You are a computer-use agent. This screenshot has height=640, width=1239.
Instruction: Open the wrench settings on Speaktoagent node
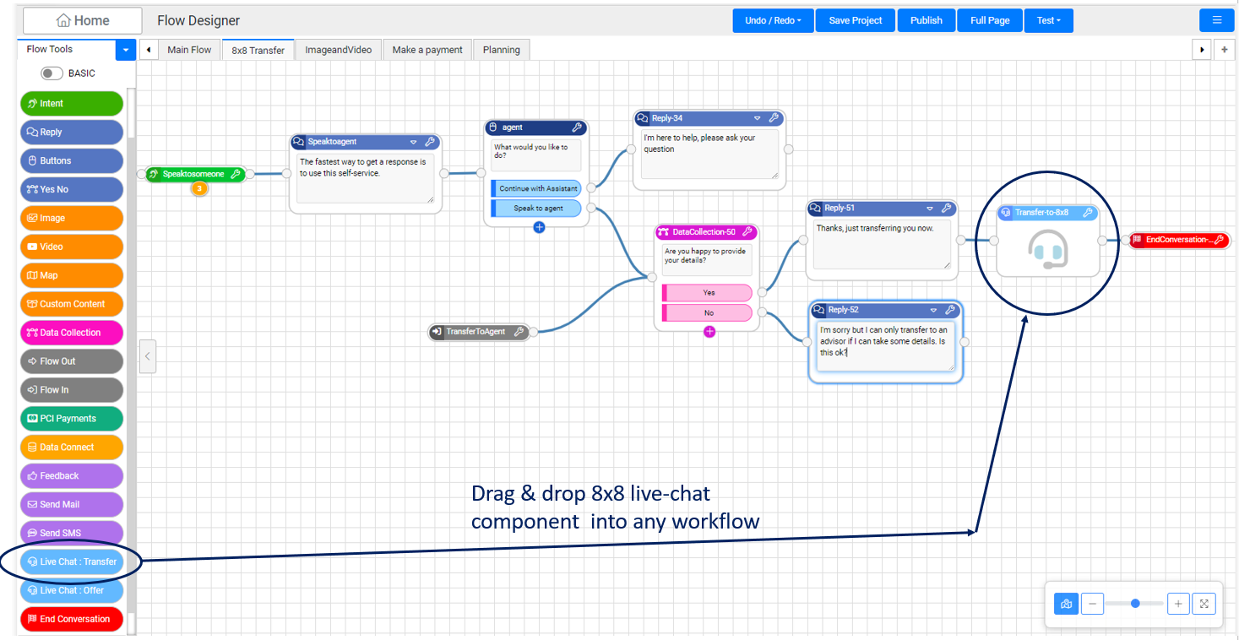(x=432, y=142)
